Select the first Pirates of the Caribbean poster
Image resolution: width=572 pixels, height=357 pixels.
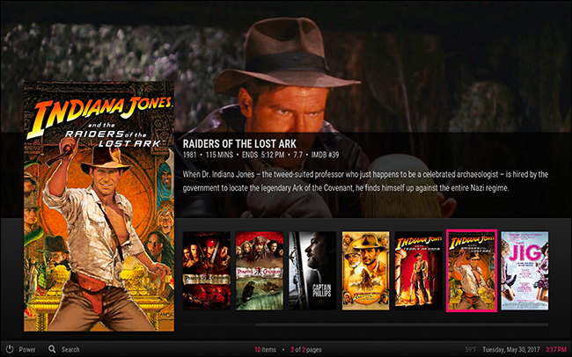pyautogui.click(x=207, y=271)
